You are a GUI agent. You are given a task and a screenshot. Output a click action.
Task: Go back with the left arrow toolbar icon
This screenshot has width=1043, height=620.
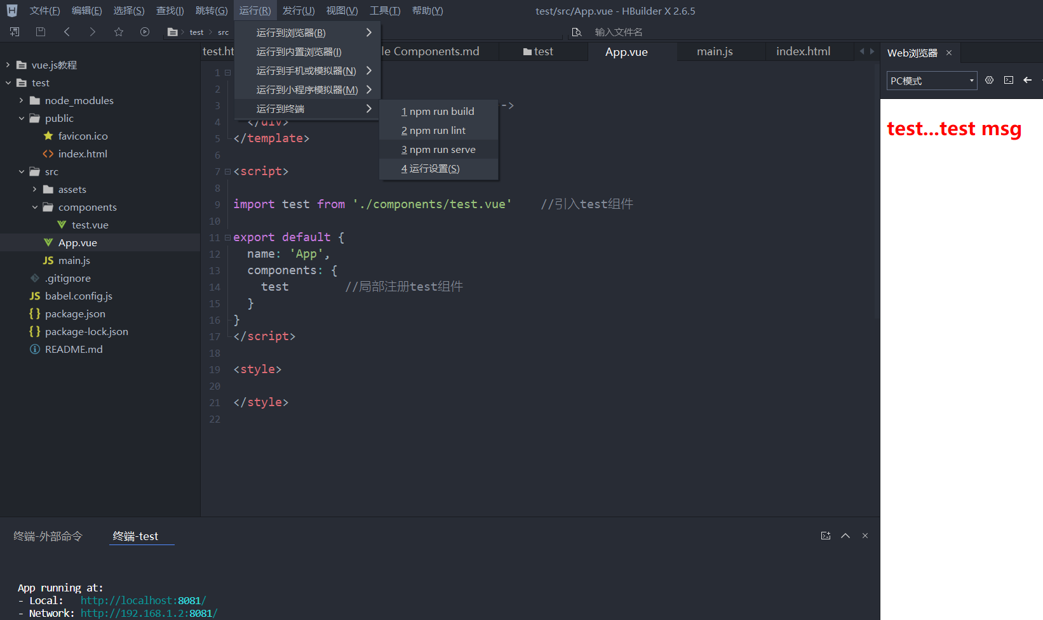click(x=67, y=32)
